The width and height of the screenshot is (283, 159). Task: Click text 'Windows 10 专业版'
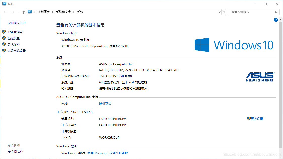(75, 40)
